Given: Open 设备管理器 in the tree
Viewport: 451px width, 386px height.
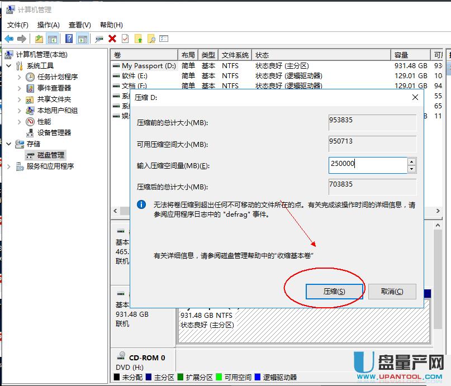Looking at the screenshot, I should [54, 132].
